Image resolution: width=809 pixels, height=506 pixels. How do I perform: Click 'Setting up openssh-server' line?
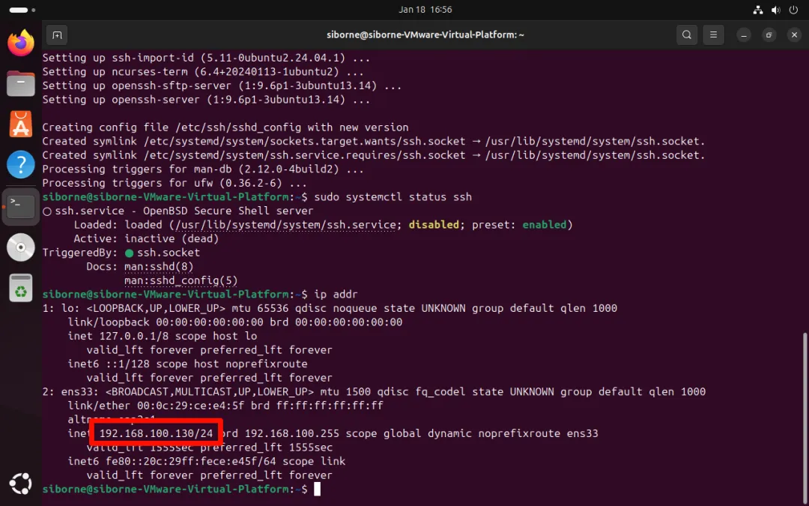[x=207, y=100]
